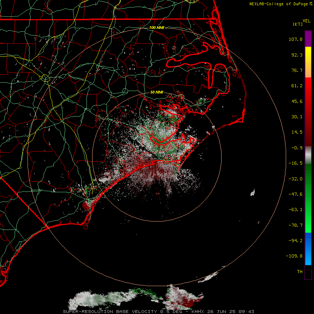Select the -16.5 legend value
Viewport: 314px width, 314px height.
click(296, 163)
